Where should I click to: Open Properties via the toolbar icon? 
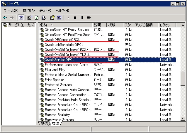(30, 18)
